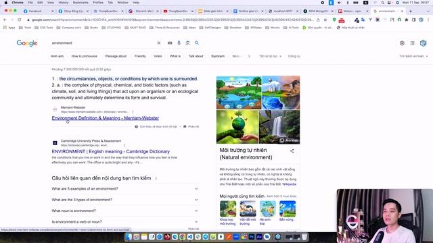Open ENVIRONMENT English meaning Cambridge Dictionary link
Screen dimensions: 433x243
tap(110, 151)
